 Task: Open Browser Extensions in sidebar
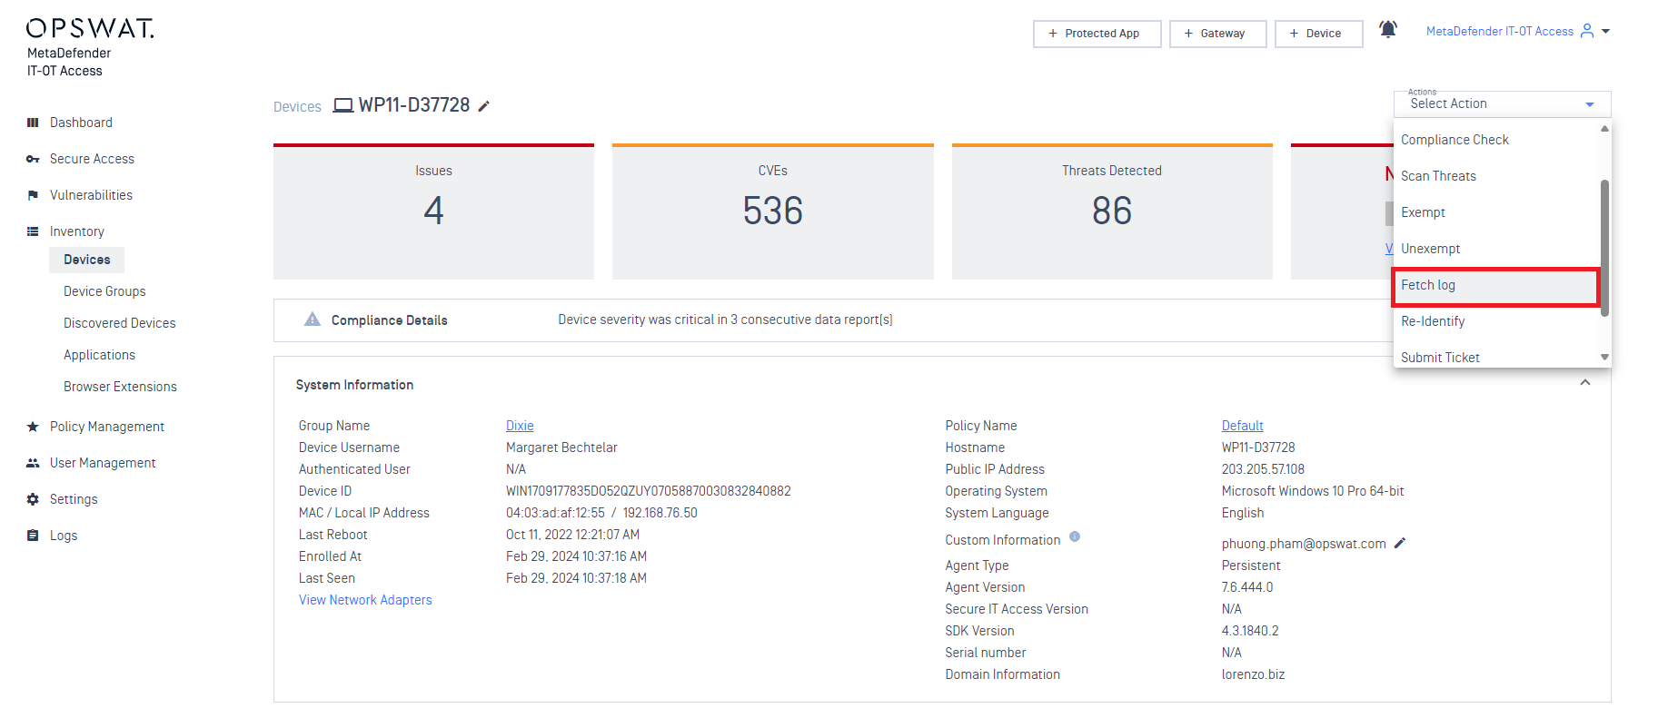point(120,387)
